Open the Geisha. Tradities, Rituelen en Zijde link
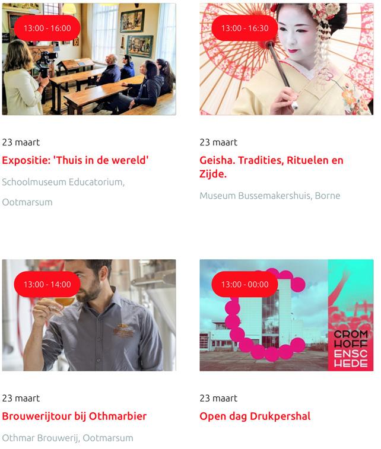 pyautogui.click(x=271, y=167)
